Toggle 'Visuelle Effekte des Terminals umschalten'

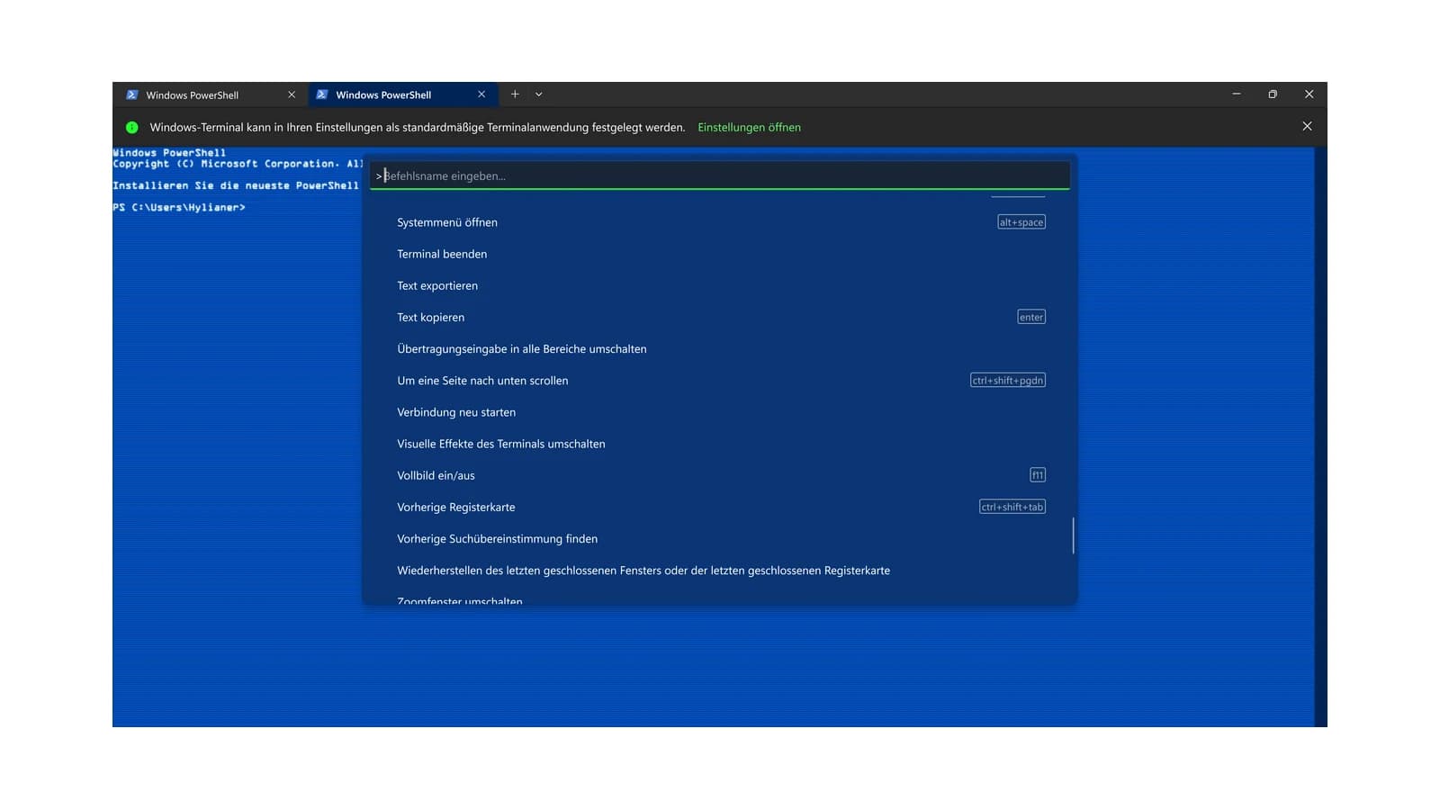[x=720, y=444]
